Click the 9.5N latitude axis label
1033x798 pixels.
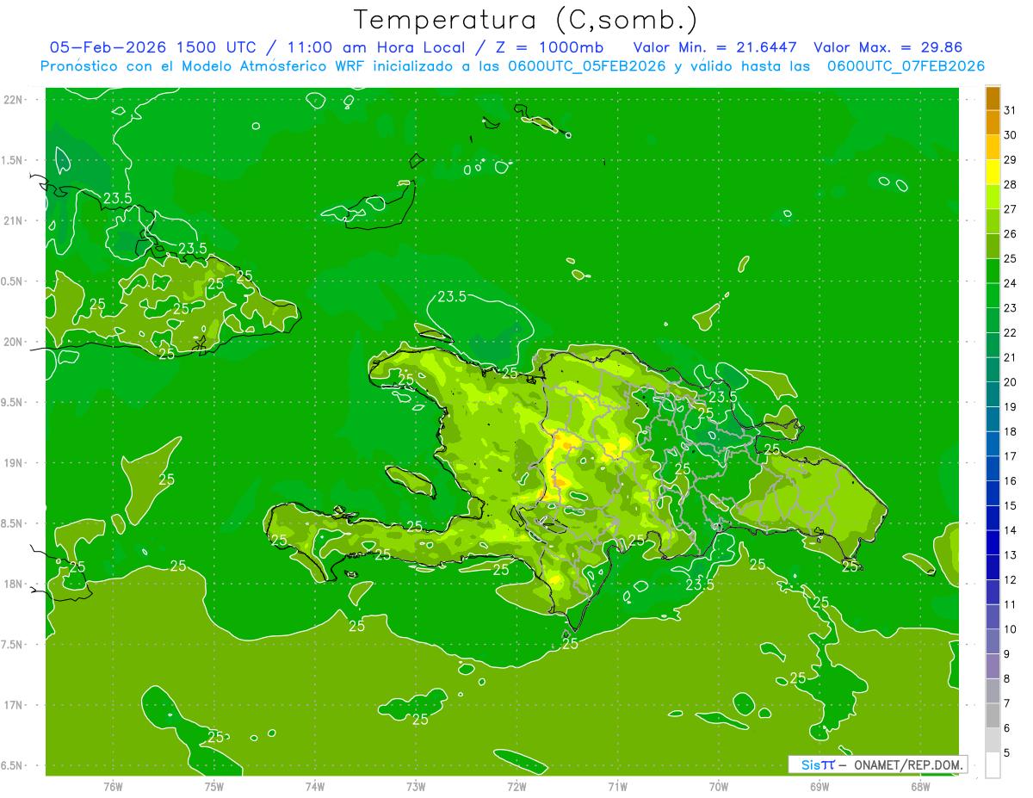[12, 402]
